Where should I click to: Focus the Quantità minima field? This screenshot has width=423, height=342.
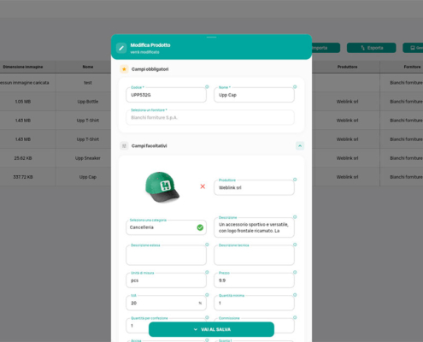(254, 303)
